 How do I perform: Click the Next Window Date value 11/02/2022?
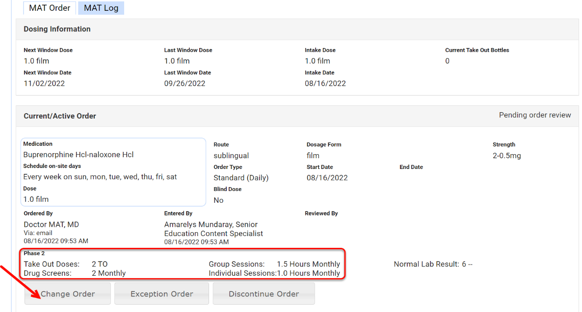pos(44,83)
